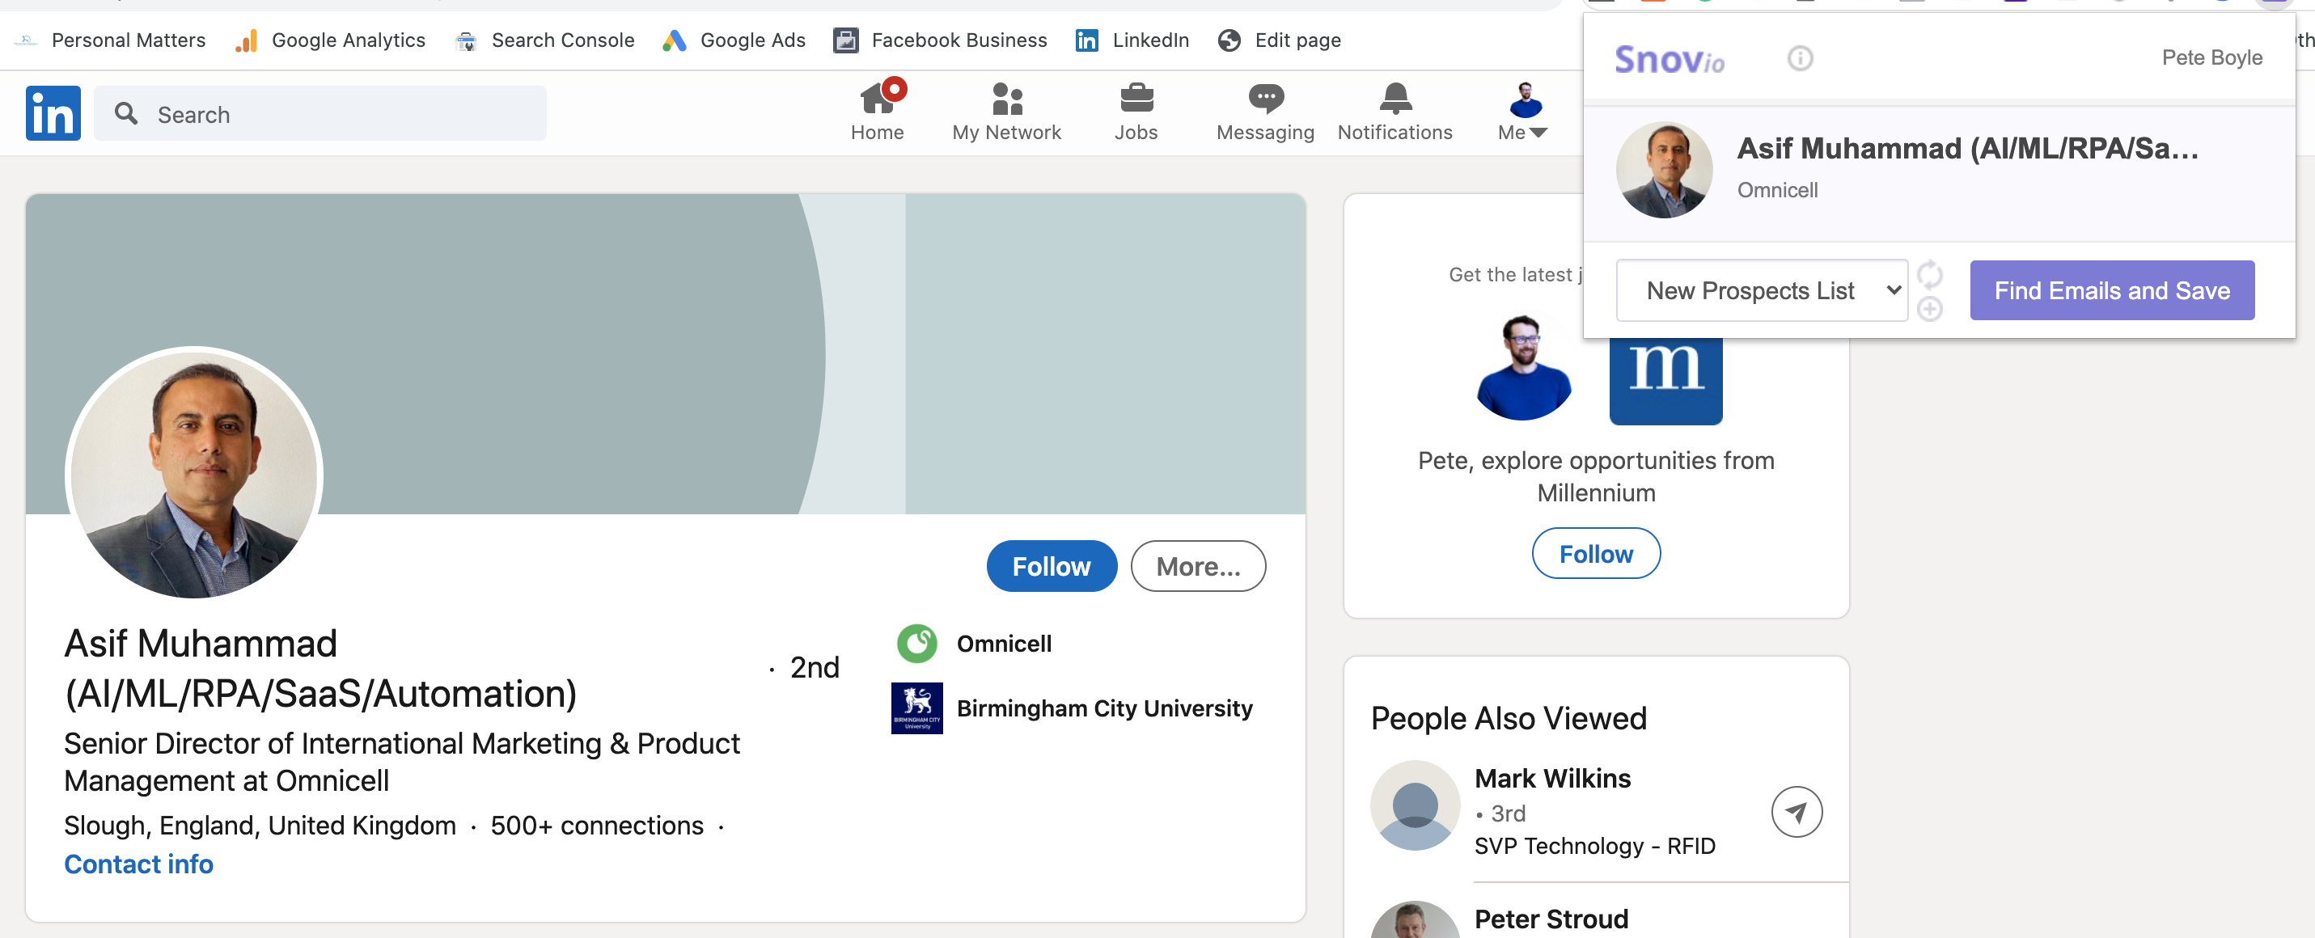
Task: Open the Contact info link
Action: coord(138,864)
